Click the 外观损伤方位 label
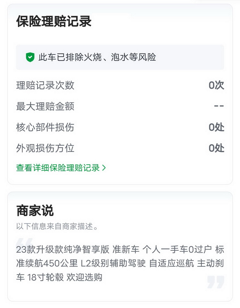240x308 pixels. [45, 148]
